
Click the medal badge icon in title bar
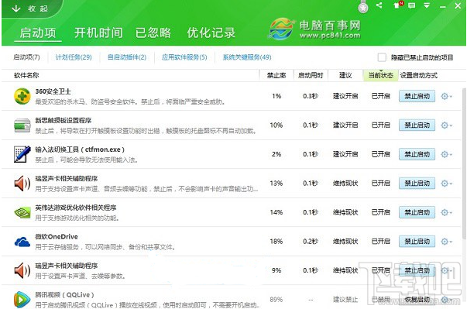pos(363,7)
